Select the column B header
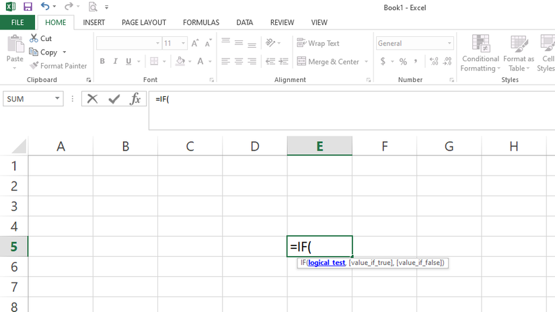 [125, 146]
